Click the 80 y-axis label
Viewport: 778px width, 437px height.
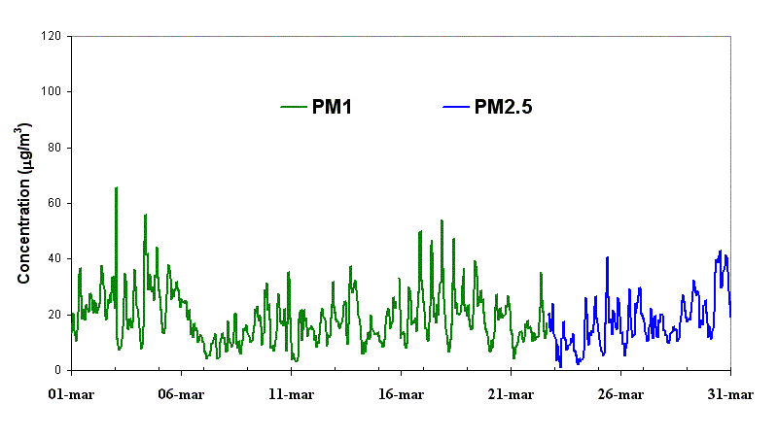tap(54, 148)
